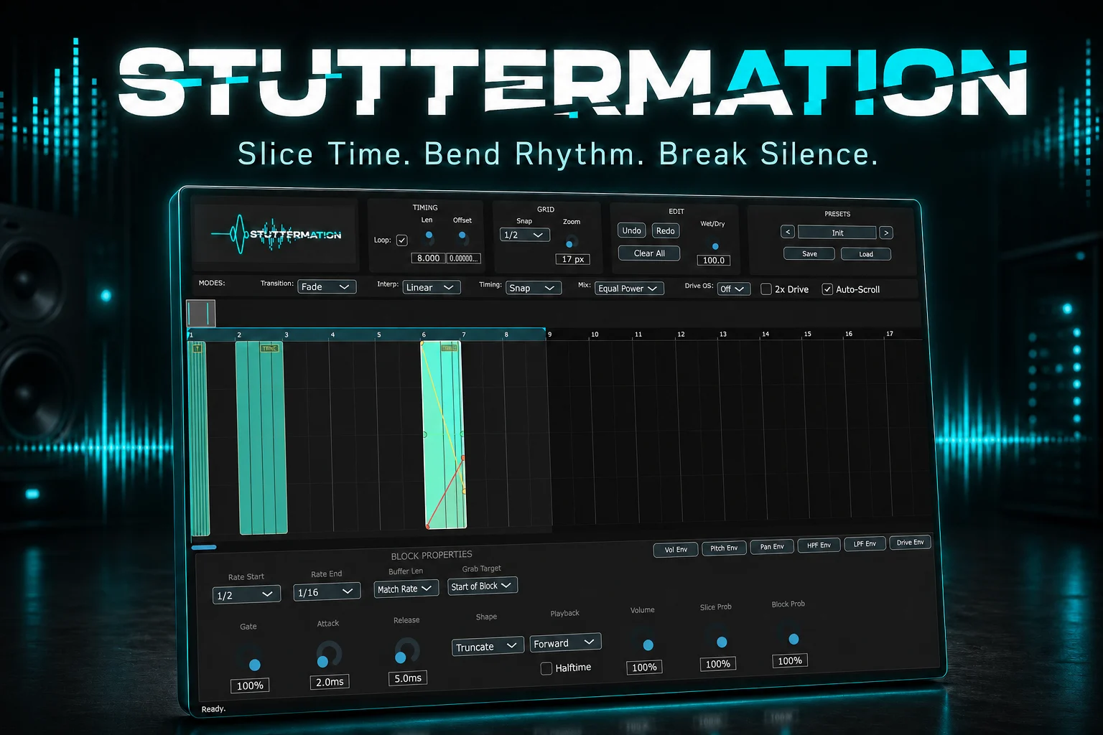Open the Playback dropdown showing Forward

(565, 643)
